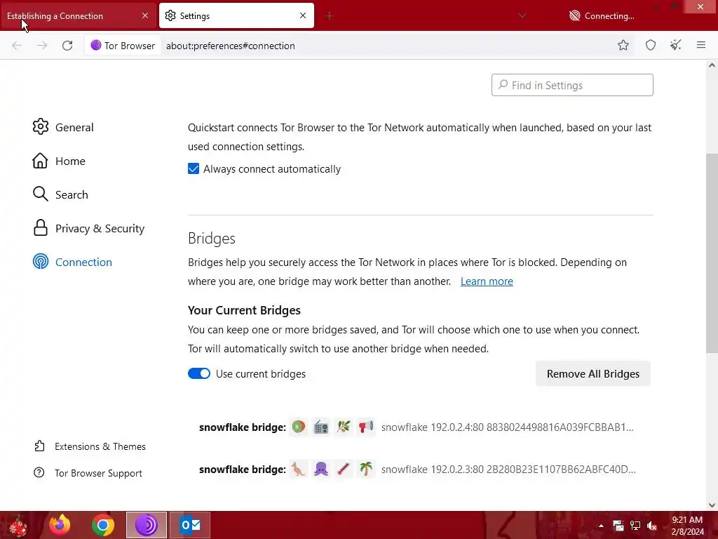Image resolution: width=718 pixels, height=539 pixels.
Task: Open Privacy & Security settings category
Action: point(89,228)
